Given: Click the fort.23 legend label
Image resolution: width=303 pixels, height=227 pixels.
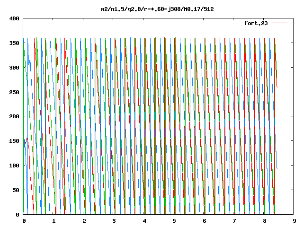Looking at the screenshot, I should [256, 23].
